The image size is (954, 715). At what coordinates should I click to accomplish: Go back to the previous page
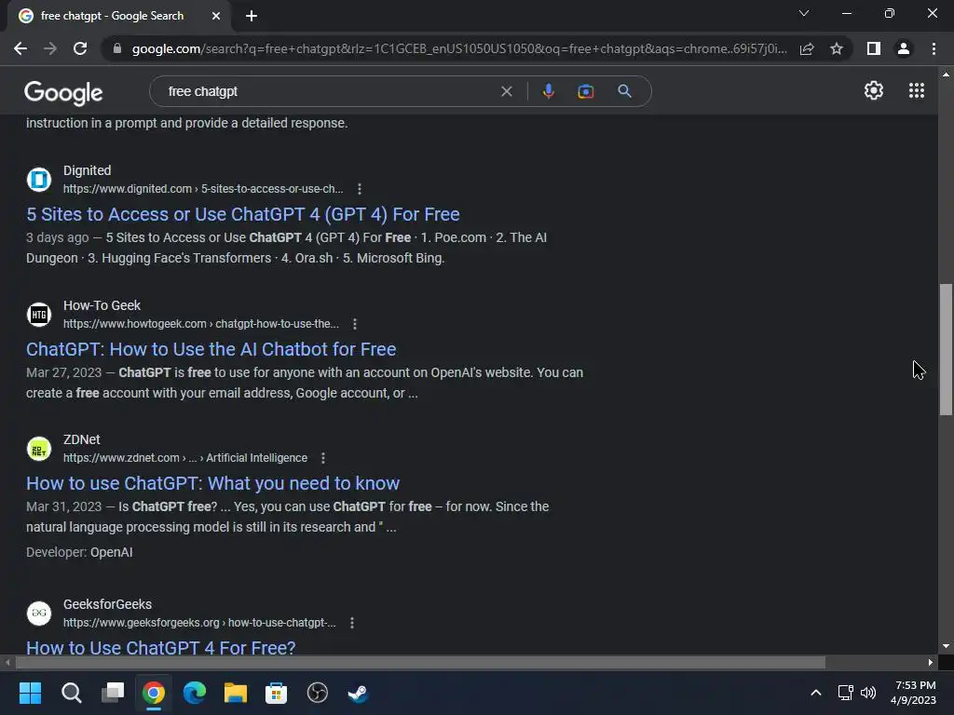pos(20,48)
